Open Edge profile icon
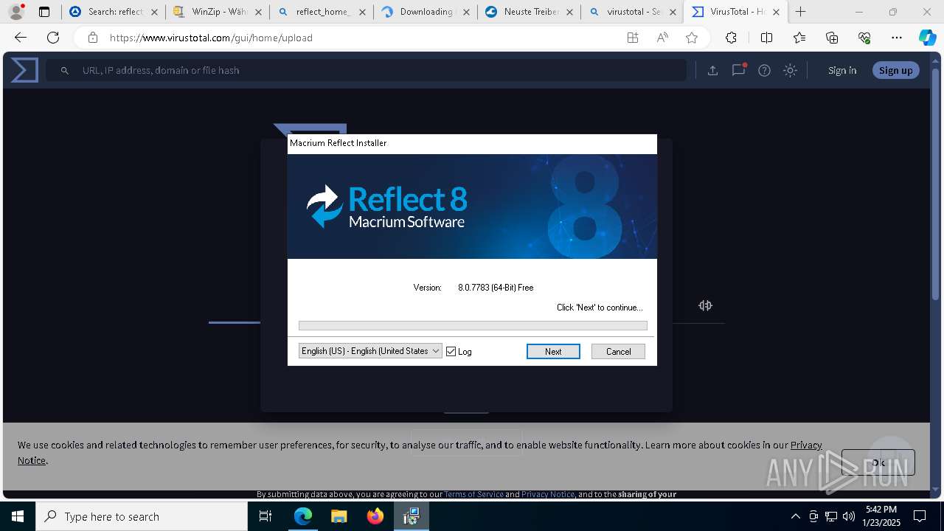944x531 pixels. pos(16,12)
